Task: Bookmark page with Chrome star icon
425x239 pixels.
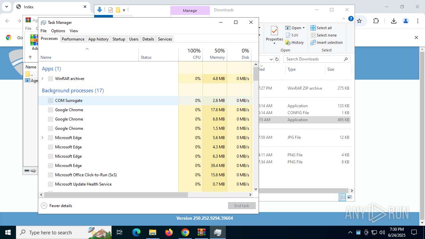Action: (x=359, y=21)
